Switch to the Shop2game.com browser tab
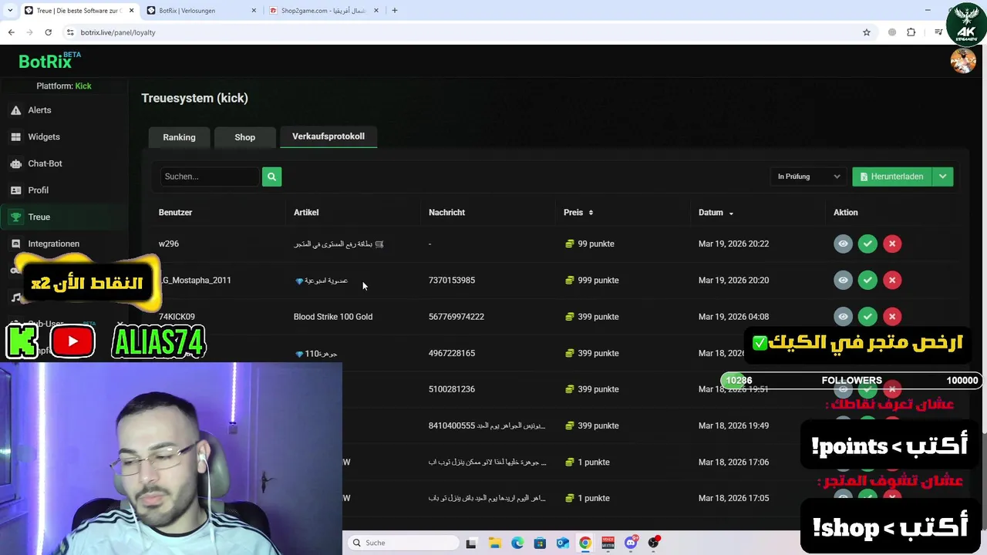The height and width of the screenshot is (555, 987). tap(324, 10)
